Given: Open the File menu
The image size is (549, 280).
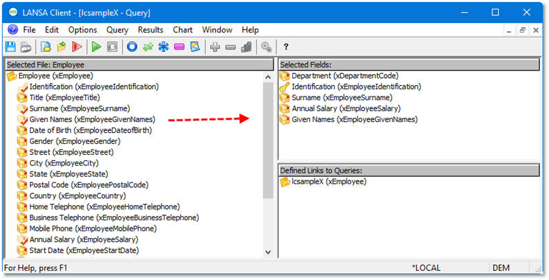Looking at the screenshot, I should [x=30, y=30].
